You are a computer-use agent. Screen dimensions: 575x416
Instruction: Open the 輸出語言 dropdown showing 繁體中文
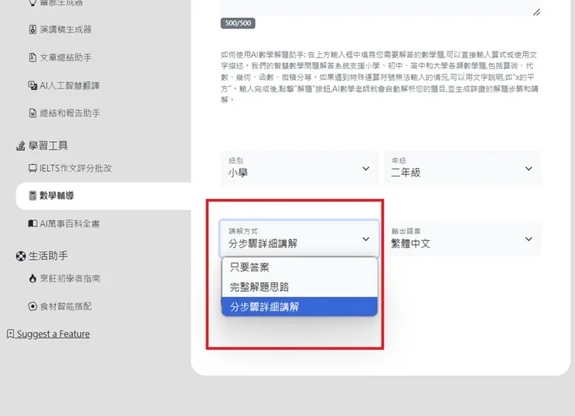[x=462, y=239]
